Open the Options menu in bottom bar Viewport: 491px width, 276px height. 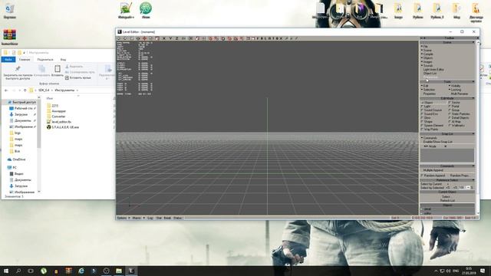coord(123,218)
